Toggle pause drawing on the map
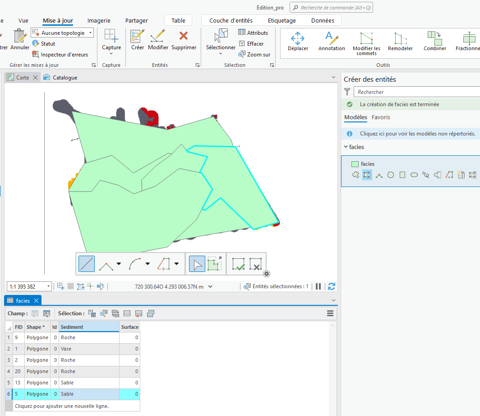 click(x=318, y=286)
